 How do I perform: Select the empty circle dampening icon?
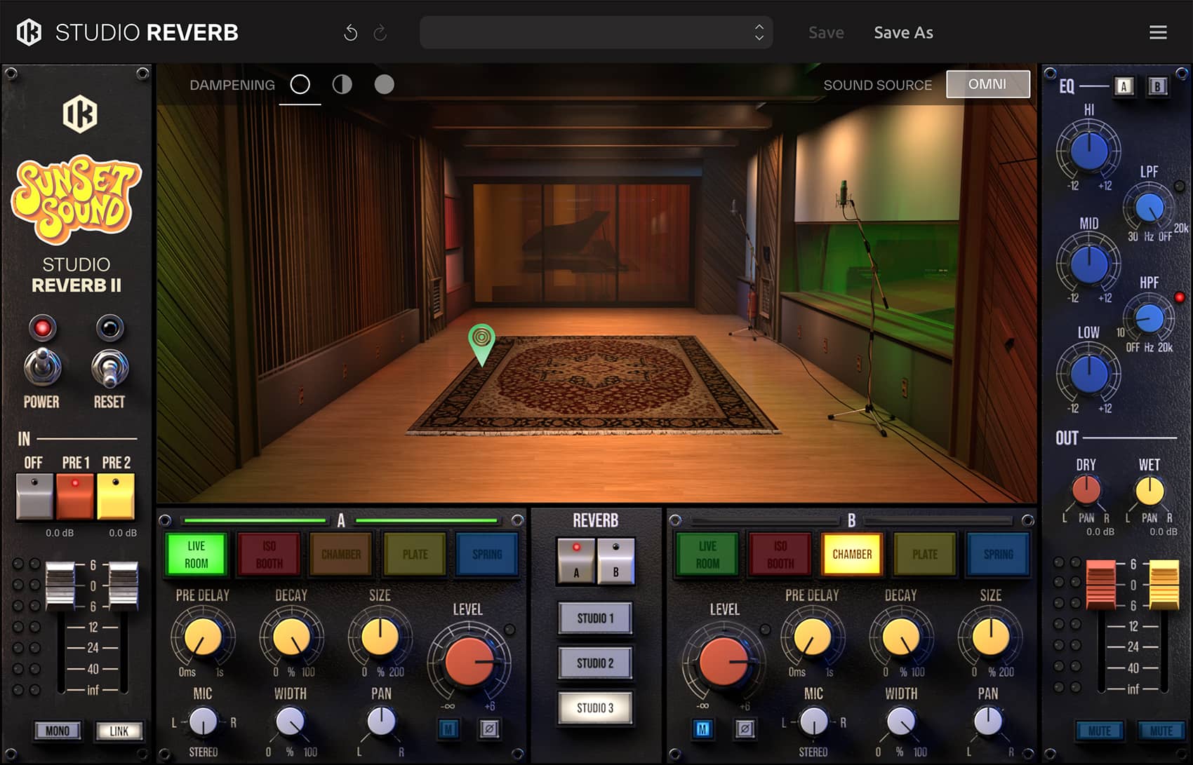tap(300, 85)
